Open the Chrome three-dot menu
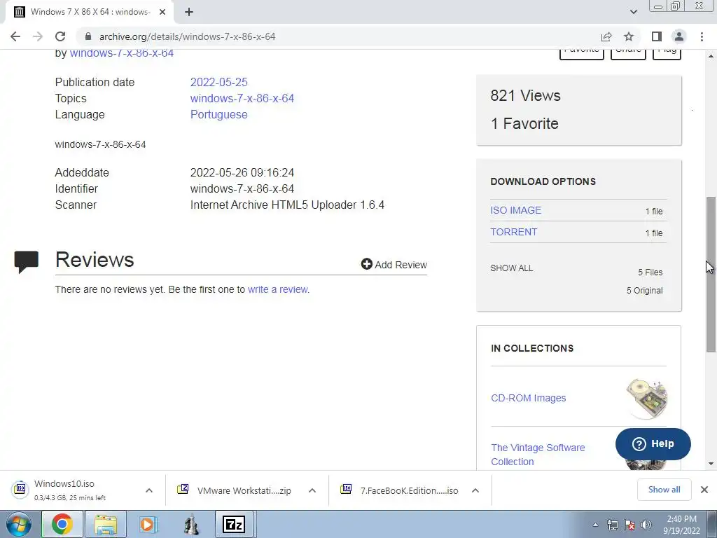The image size is (717, 538). tap(702, 36)
